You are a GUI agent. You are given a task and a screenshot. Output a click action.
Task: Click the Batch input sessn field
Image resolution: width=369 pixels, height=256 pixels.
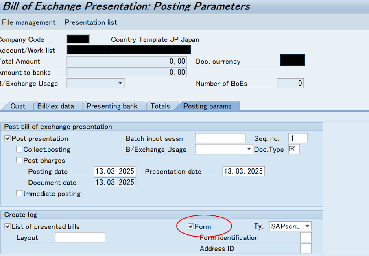(x=220, y=138)
